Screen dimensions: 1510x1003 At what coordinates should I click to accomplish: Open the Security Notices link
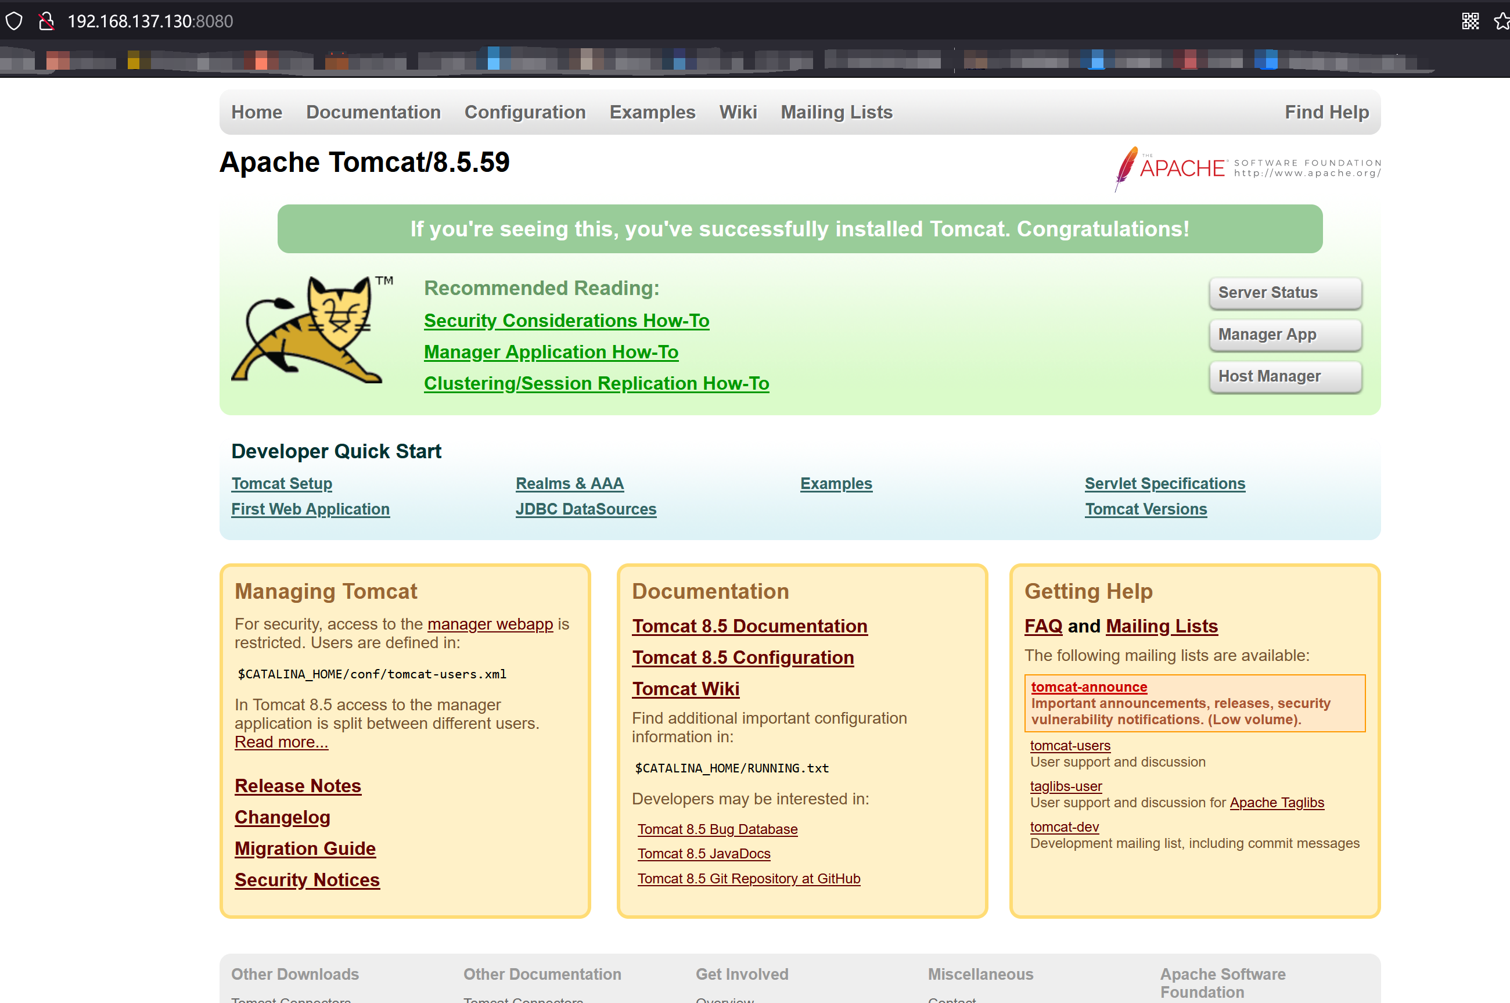[x=307, y=879]
